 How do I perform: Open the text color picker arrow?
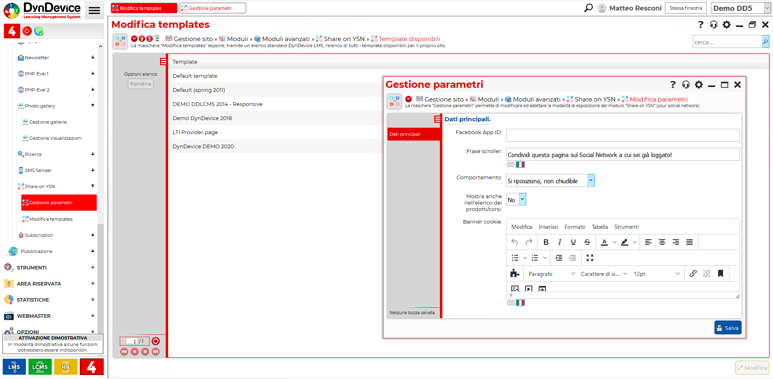[614, 242]
